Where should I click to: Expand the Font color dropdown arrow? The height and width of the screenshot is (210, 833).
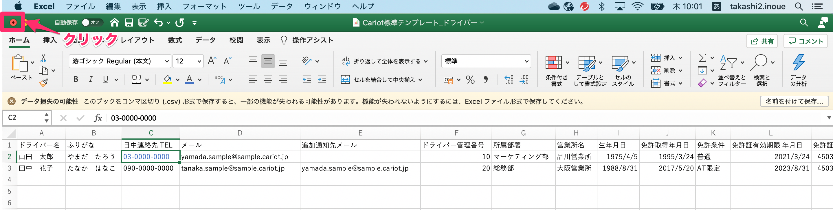(x=200, y=80)
